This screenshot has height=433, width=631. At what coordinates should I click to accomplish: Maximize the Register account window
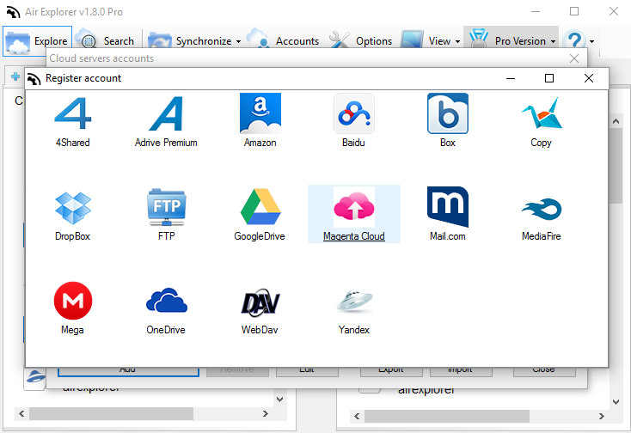pos(549,78)
